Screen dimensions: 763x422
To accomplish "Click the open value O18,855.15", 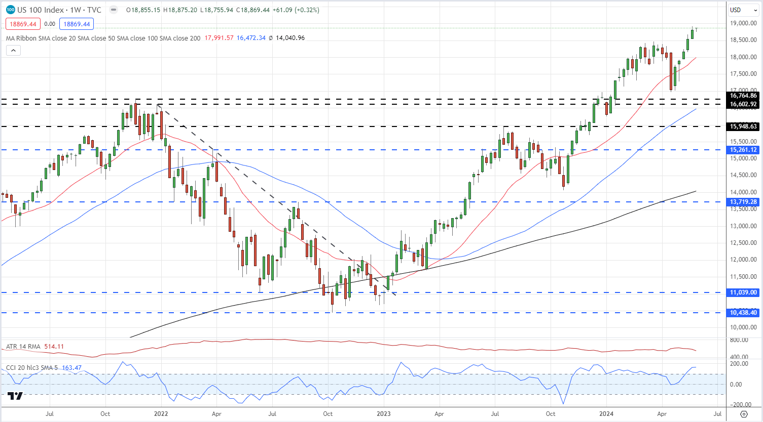I will 143,10.
